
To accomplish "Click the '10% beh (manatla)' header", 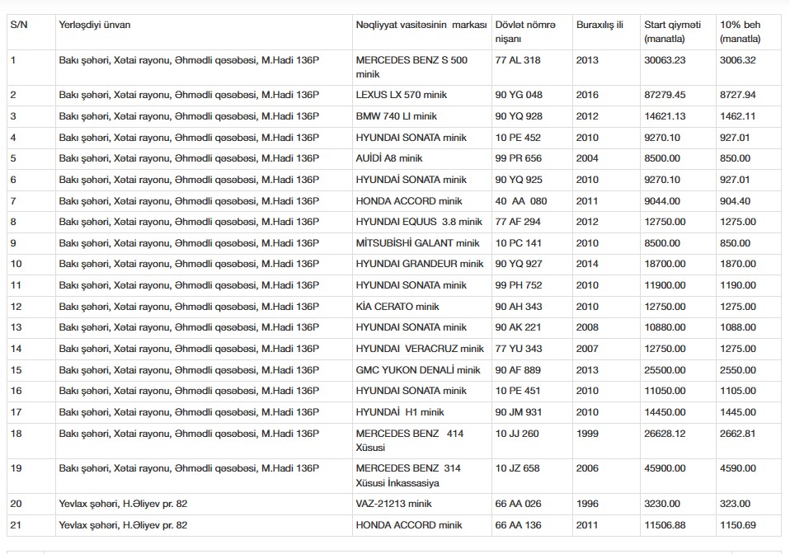I will pyautogui.click(x=740, y=31).
